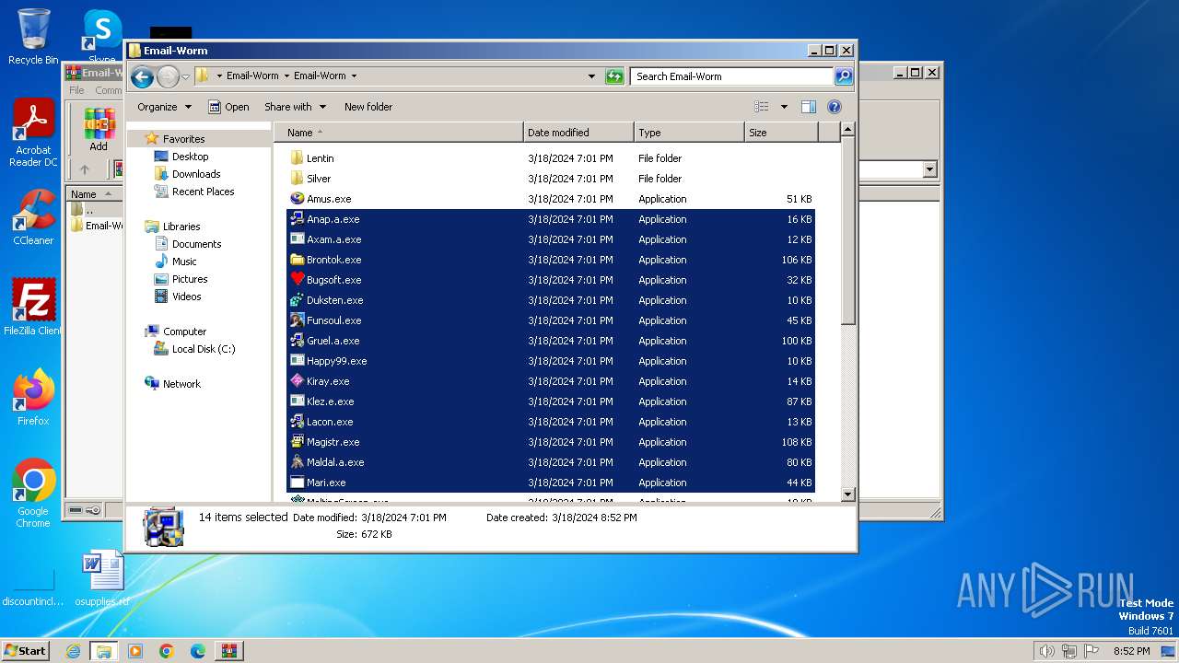Open Chrome from the taskbar
The width and height of the screenshot is (1179, 663).
[x=166, y=651]
